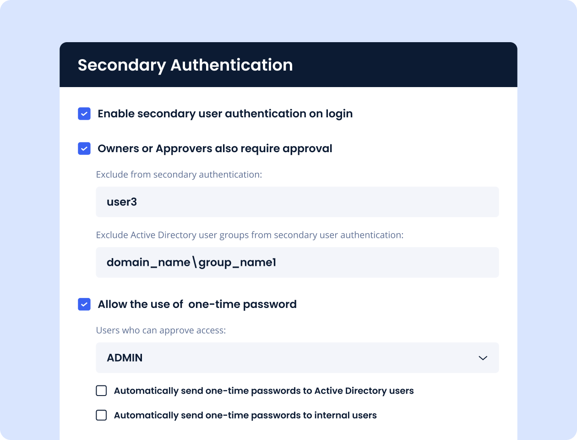Click the 'Users who can approve access:' label
The image size is (577, 440).
[161, 330]
